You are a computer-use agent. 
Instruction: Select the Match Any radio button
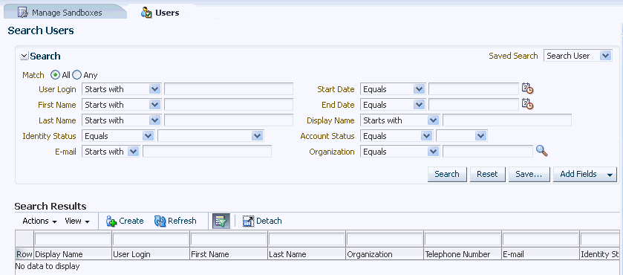76,75
